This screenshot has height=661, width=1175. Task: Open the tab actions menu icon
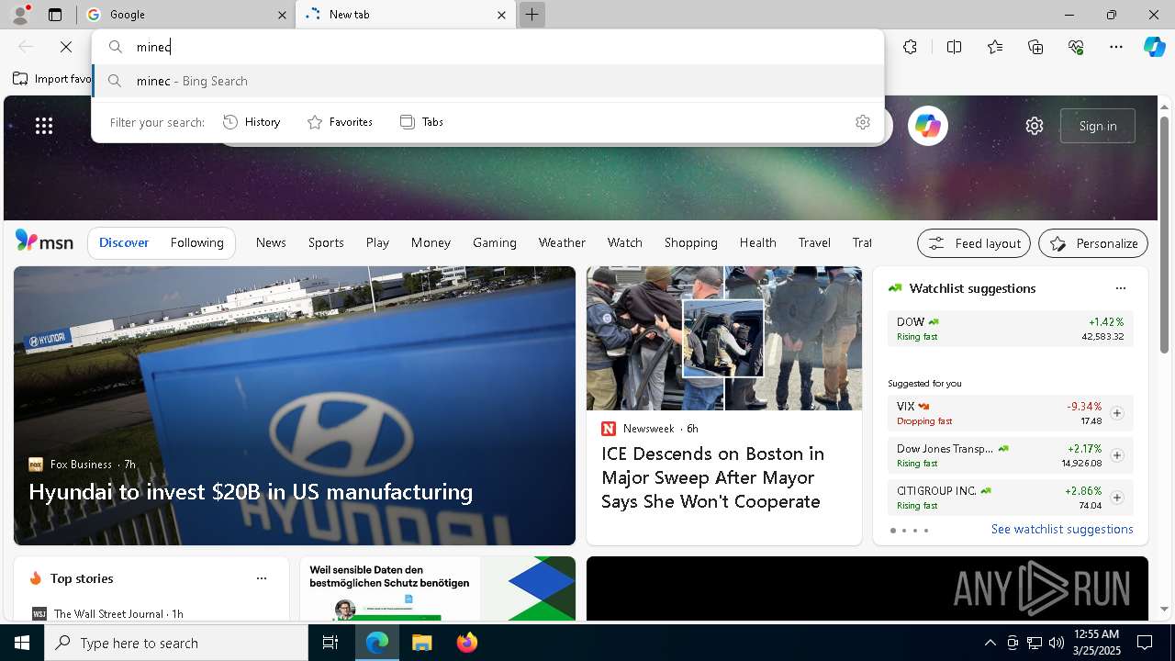[55, 15]
